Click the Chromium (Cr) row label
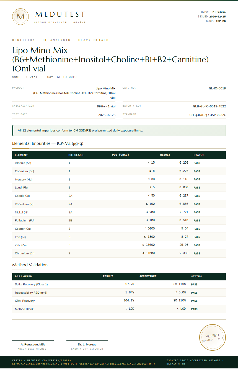238x377 pixels. (x=25, y=254)
